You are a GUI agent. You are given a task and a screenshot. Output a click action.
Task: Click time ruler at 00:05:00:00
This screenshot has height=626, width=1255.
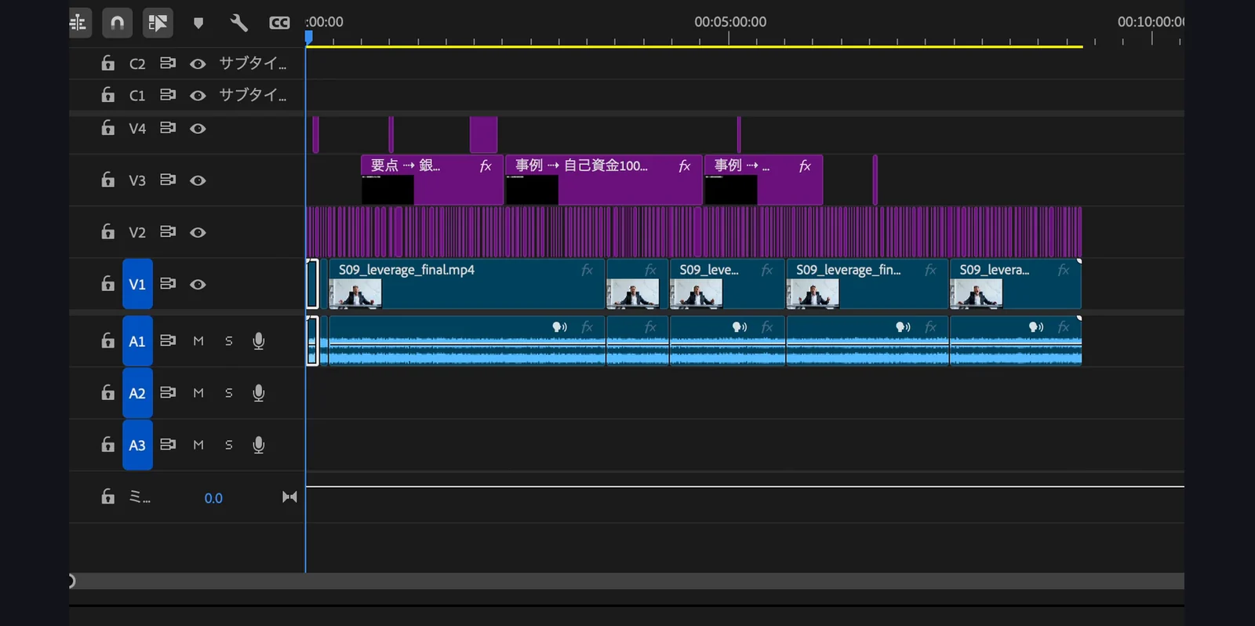point(730,22)
